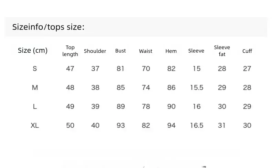This screenshot has height=168, width=272.
Task: Click sleeve value 15.5 for size M
Action: click(197, 87)
